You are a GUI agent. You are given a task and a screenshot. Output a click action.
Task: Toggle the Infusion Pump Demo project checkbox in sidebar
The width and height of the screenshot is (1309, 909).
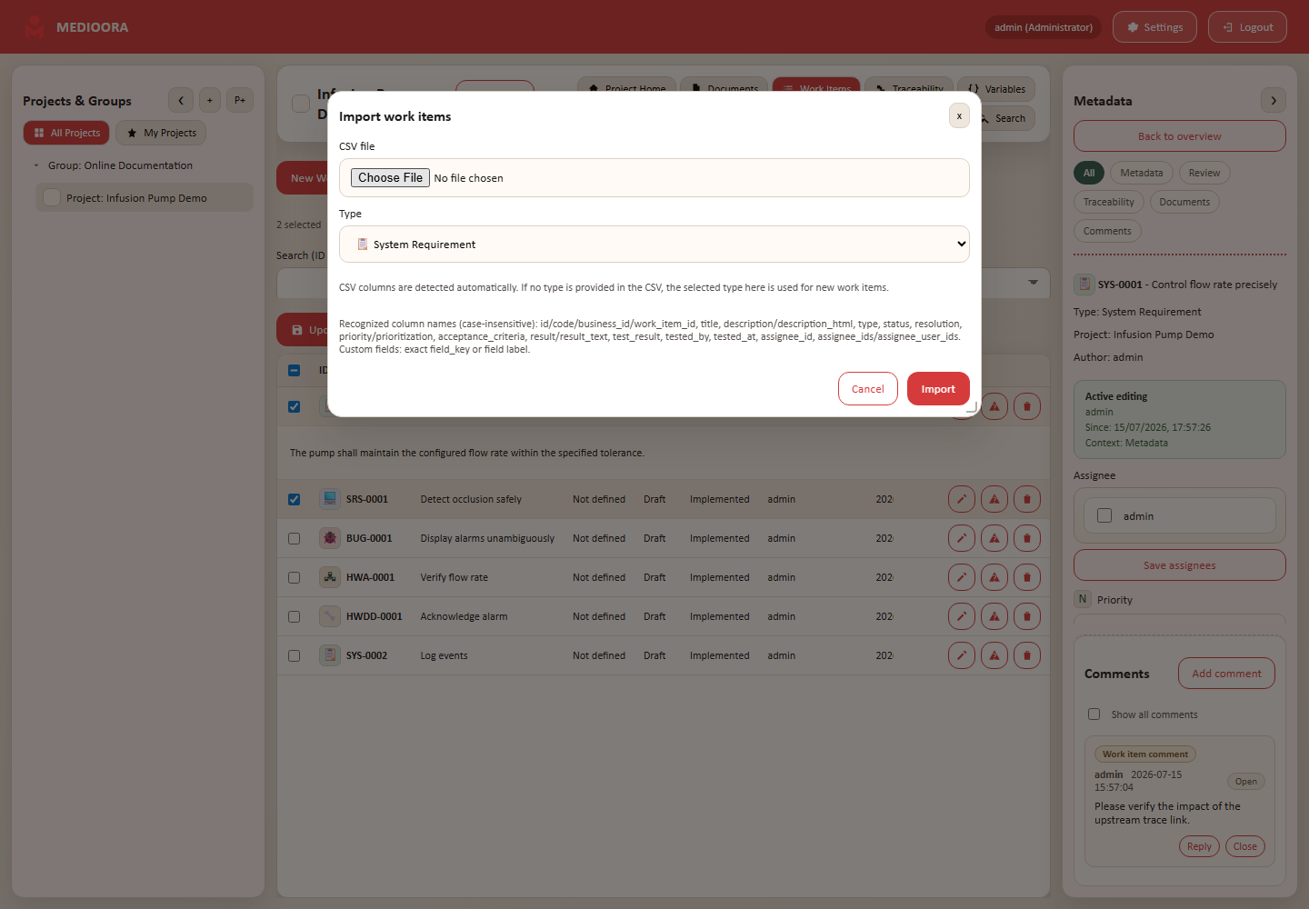tap(52, 197)
